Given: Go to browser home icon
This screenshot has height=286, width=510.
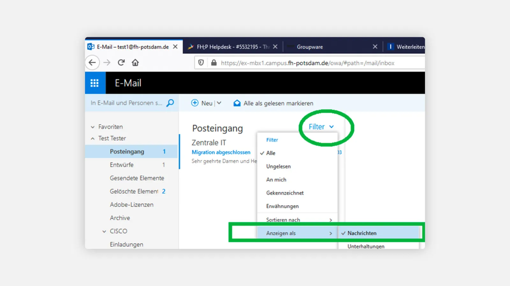Looking at the screenshot, I should [x=135, y=63].
